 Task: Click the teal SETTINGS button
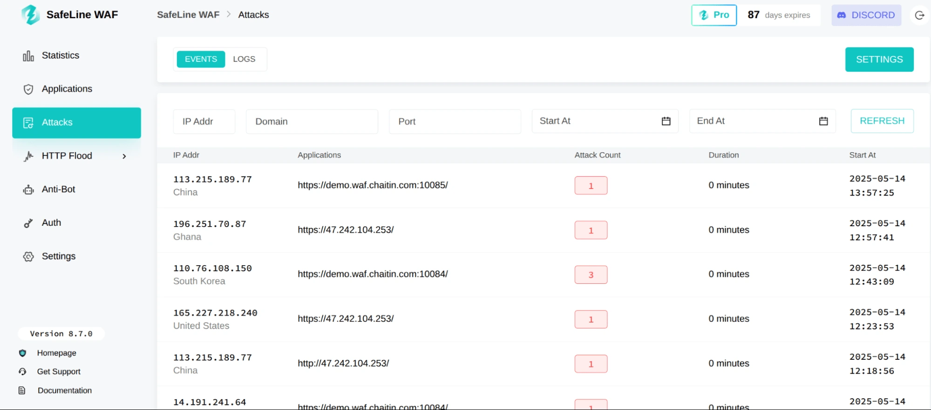[x=879, y=60]
